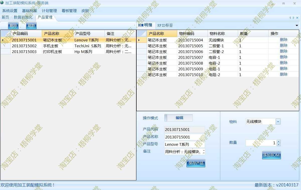The width and height of the screenshot is (301, 190).
Task: Switch to the BOM明细 tab
Action: click(x=145, y=25)
